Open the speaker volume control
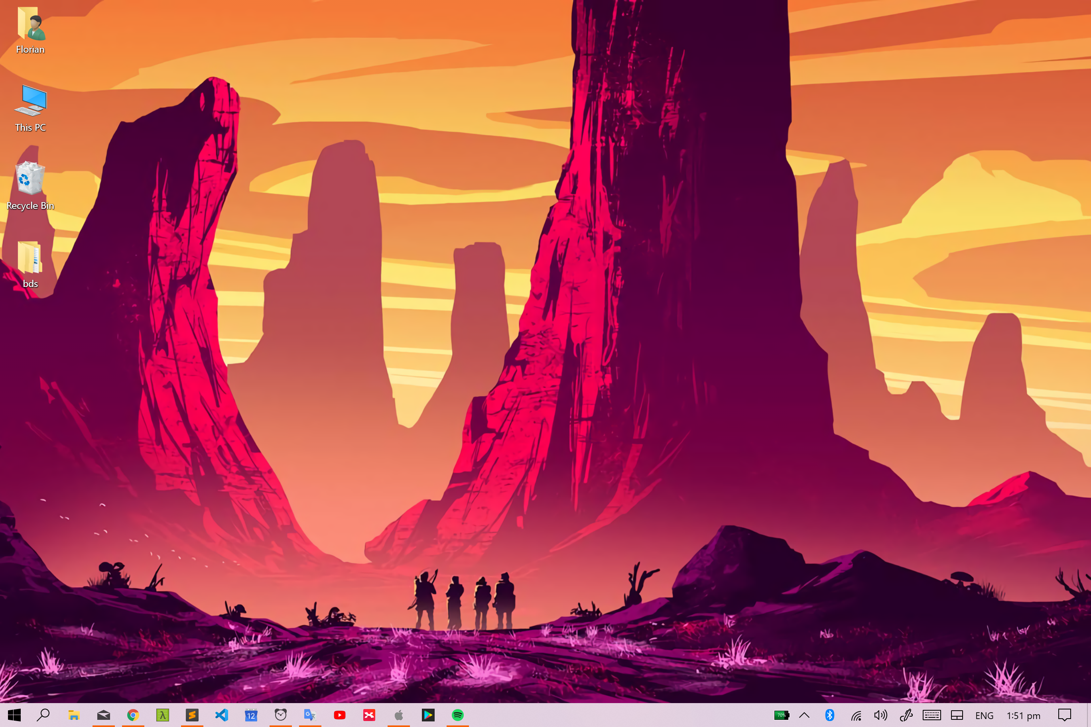The image size is (1091, 727). [x=880, y=715]
